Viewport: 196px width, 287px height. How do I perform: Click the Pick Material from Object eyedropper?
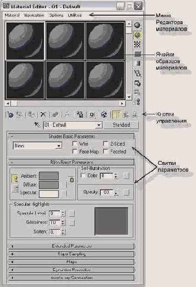(37, 125)
